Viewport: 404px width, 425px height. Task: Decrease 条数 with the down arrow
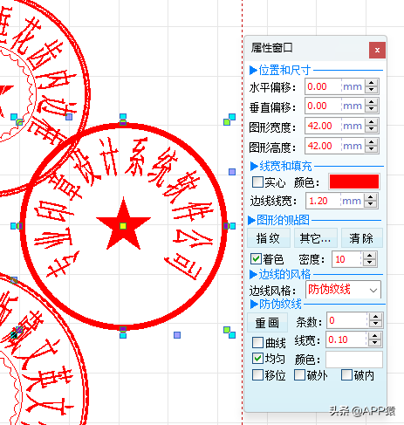point(375,324)
